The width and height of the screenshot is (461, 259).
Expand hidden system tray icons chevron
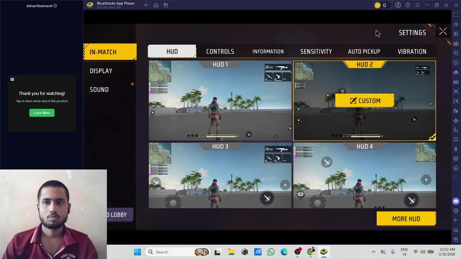coord(373,252)
